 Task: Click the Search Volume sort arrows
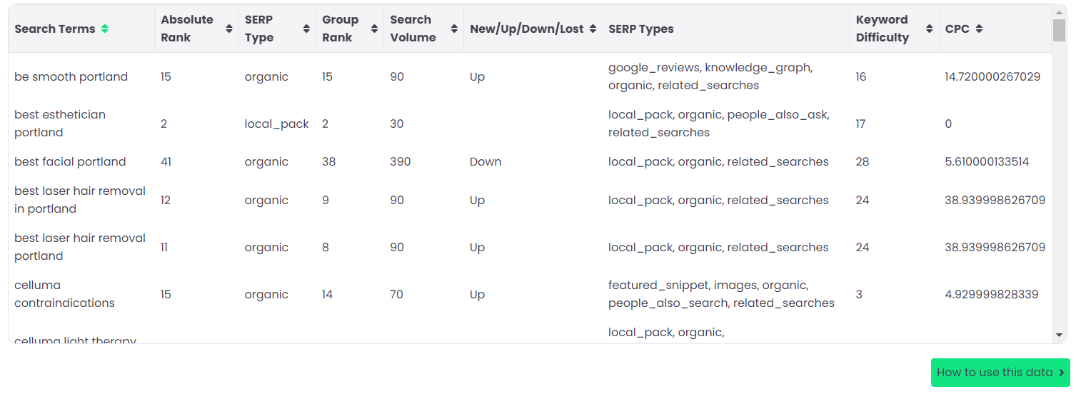454,29
